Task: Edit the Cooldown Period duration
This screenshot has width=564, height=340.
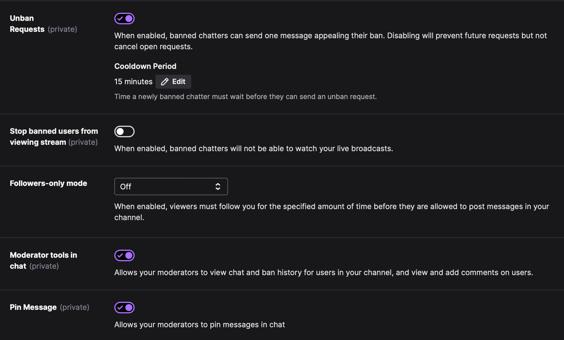Action: (173, 82)
